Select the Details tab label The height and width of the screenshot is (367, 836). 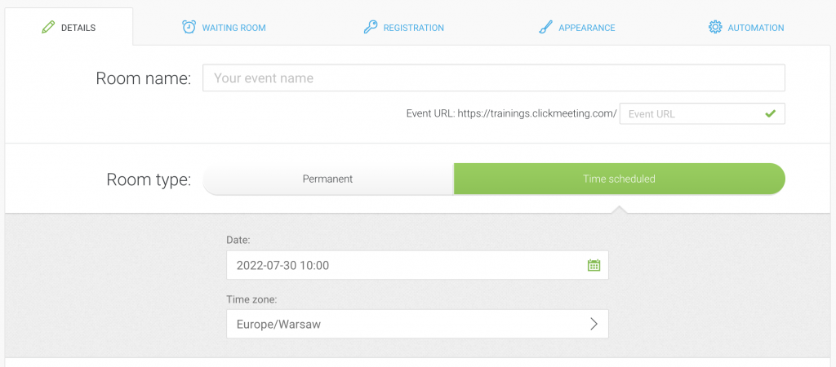pos(78,28)
